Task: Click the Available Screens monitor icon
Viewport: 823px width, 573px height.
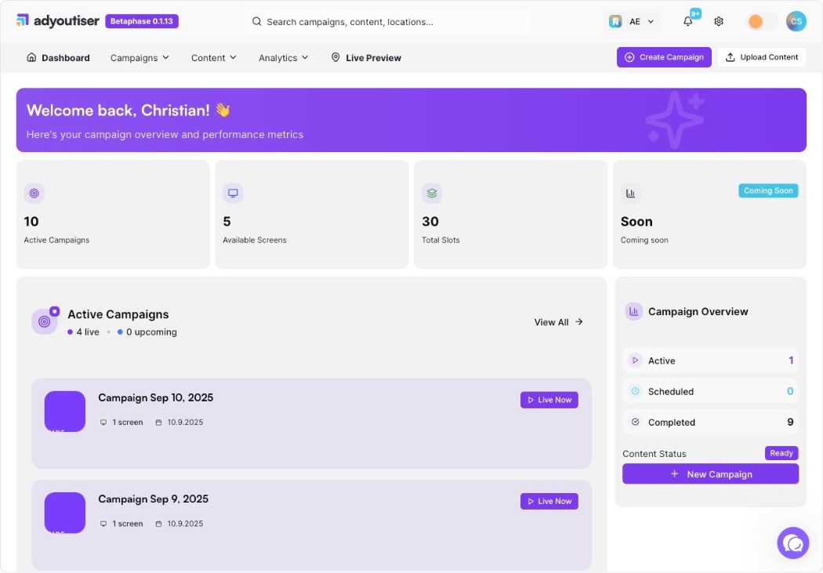Action: click(233, 193)
